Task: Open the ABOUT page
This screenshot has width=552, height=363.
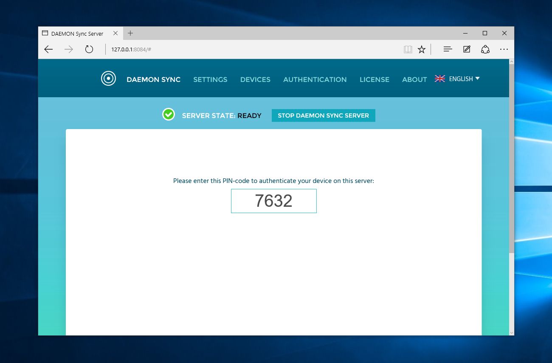Action: (x=414, y=79)
